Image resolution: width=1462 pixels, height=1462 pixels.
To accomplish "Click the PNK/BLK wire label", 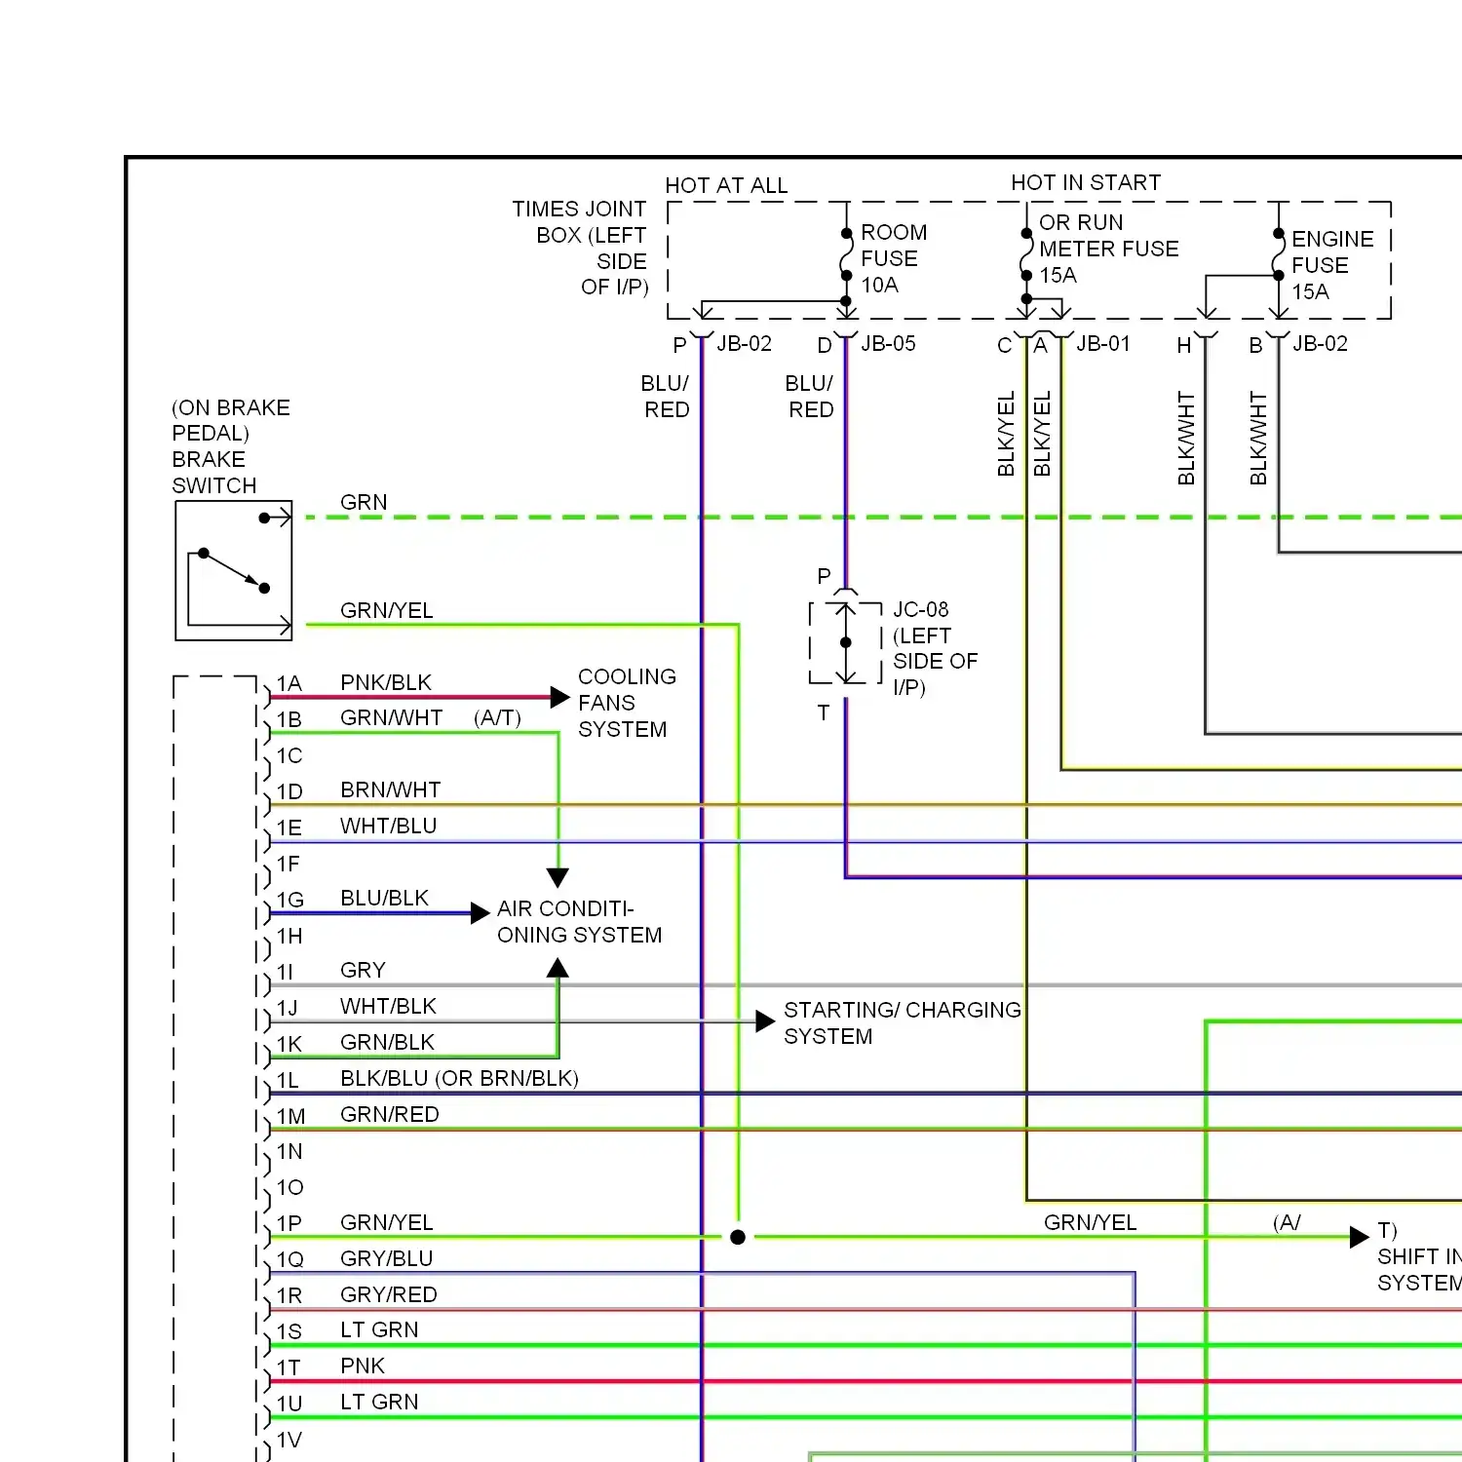I will 386,682.
